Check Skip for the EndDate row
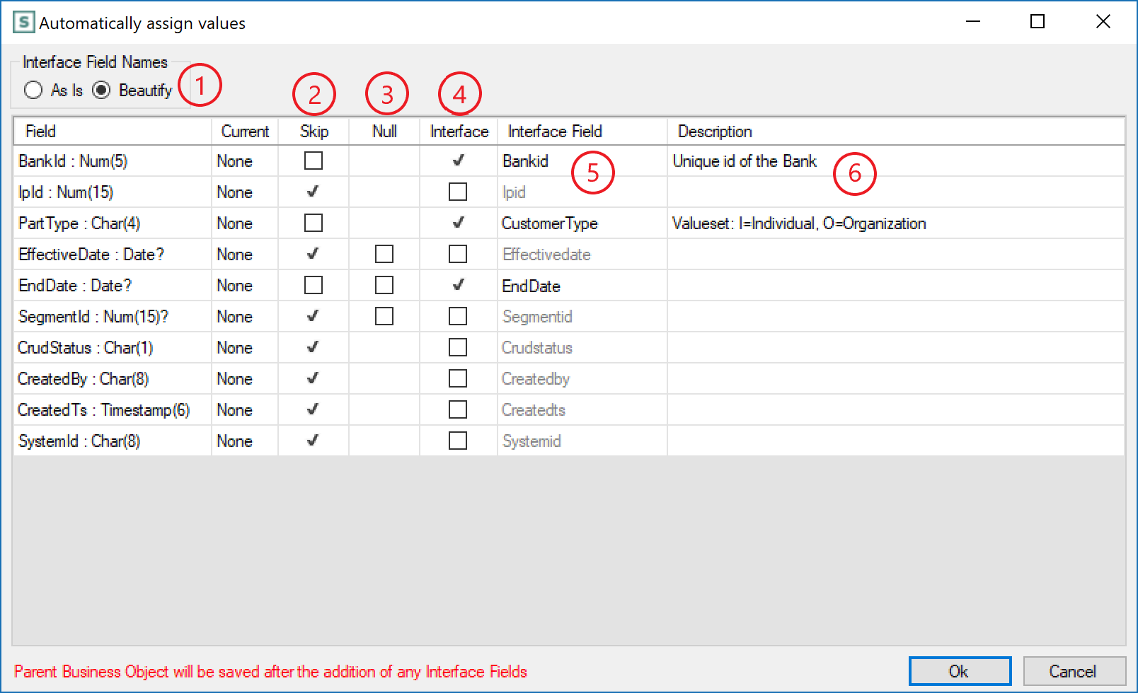The image size is (1138, 693). (314, 285)
